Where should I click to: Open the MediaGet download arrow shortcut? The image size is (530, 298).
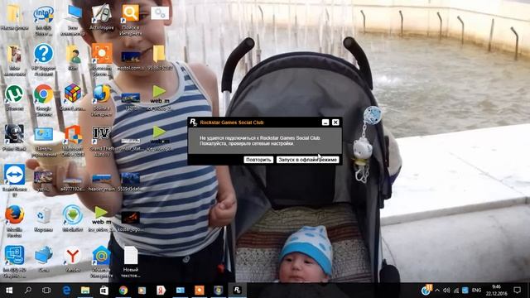click(72, 219)
